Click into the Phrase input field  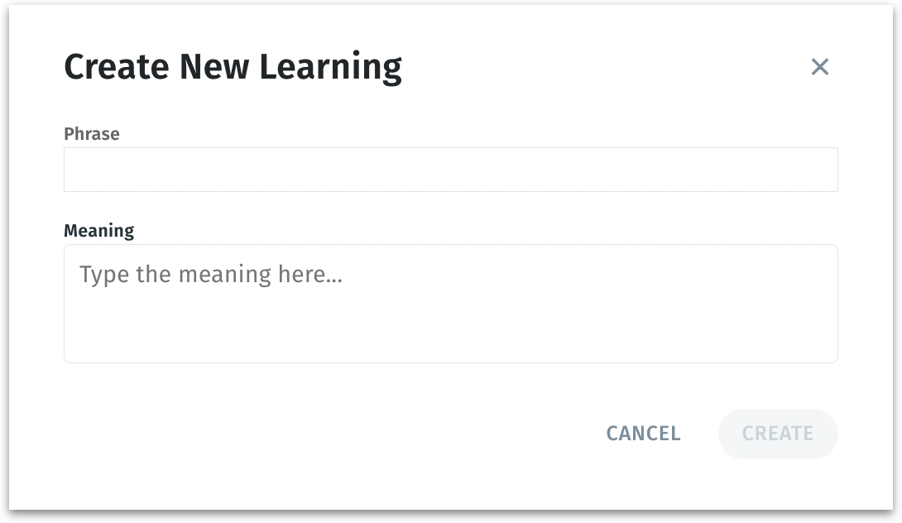450,170
